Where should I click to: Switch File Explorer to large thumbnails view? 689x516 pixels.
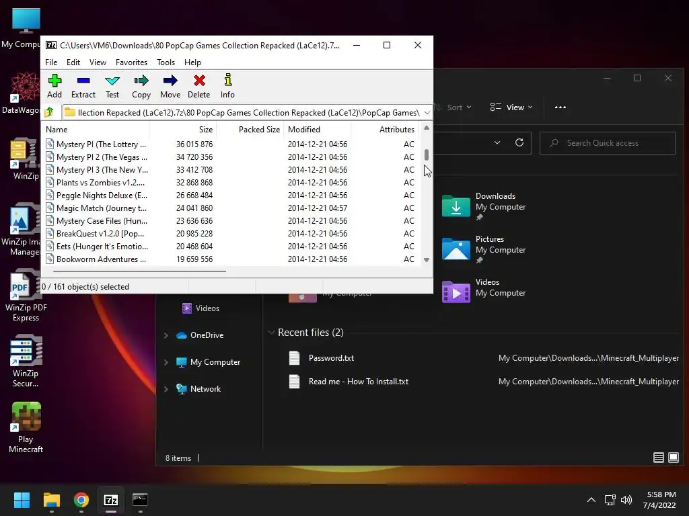[673, 458]
